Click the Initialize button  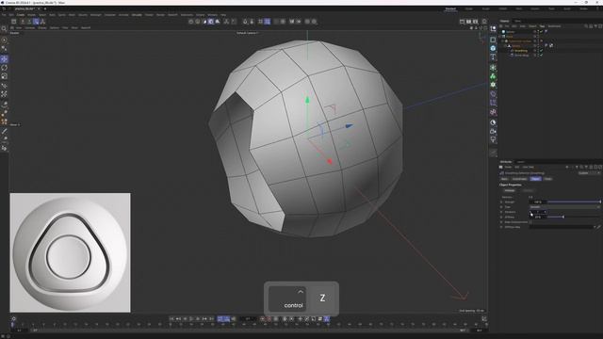510,190
